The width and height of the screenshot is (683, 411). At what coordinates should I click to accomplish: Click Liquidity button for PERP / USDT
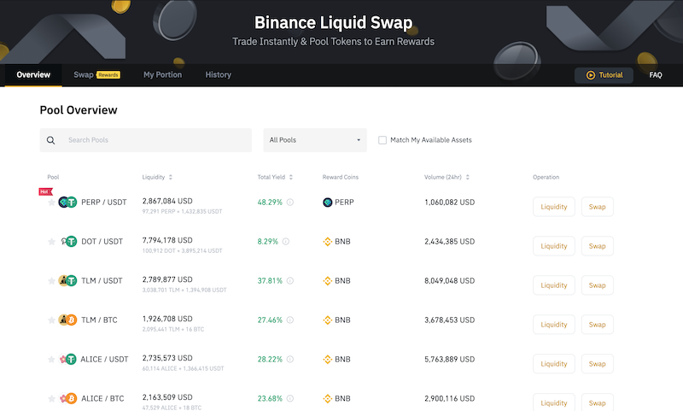point(554,207)
